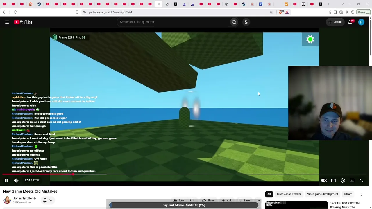Image resolution: width=372 pixels, height=209 pixels.
Task: Show more topic chips with right arrow
Action: (x=361, y=194)
